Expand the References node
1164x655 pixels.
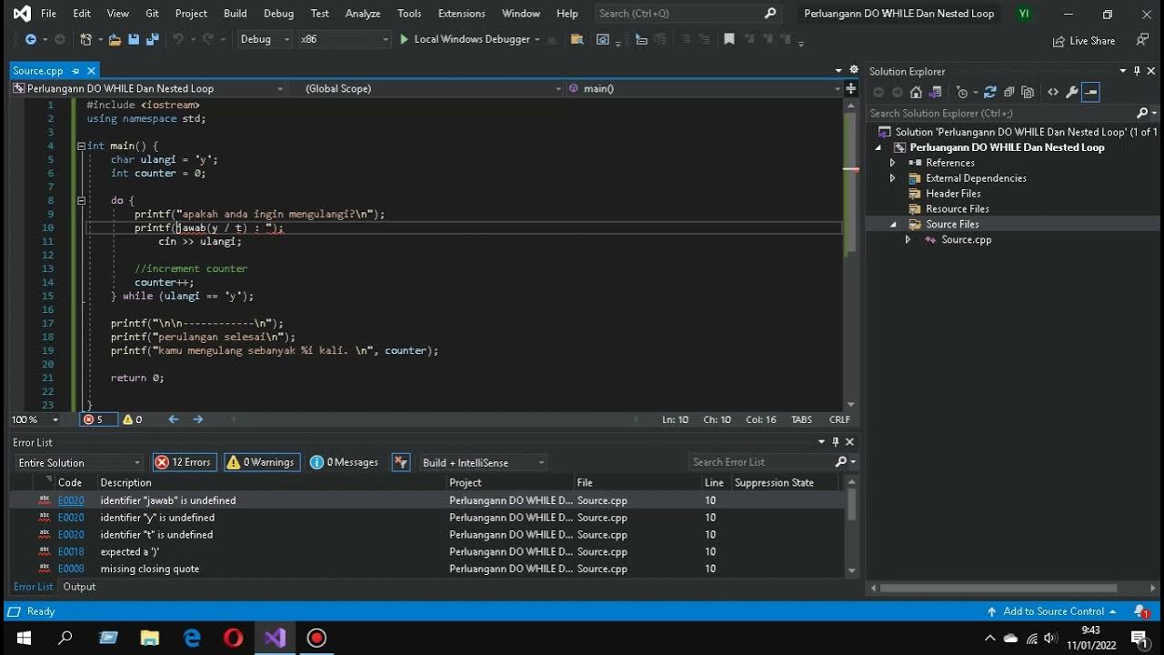coord(892,163)
